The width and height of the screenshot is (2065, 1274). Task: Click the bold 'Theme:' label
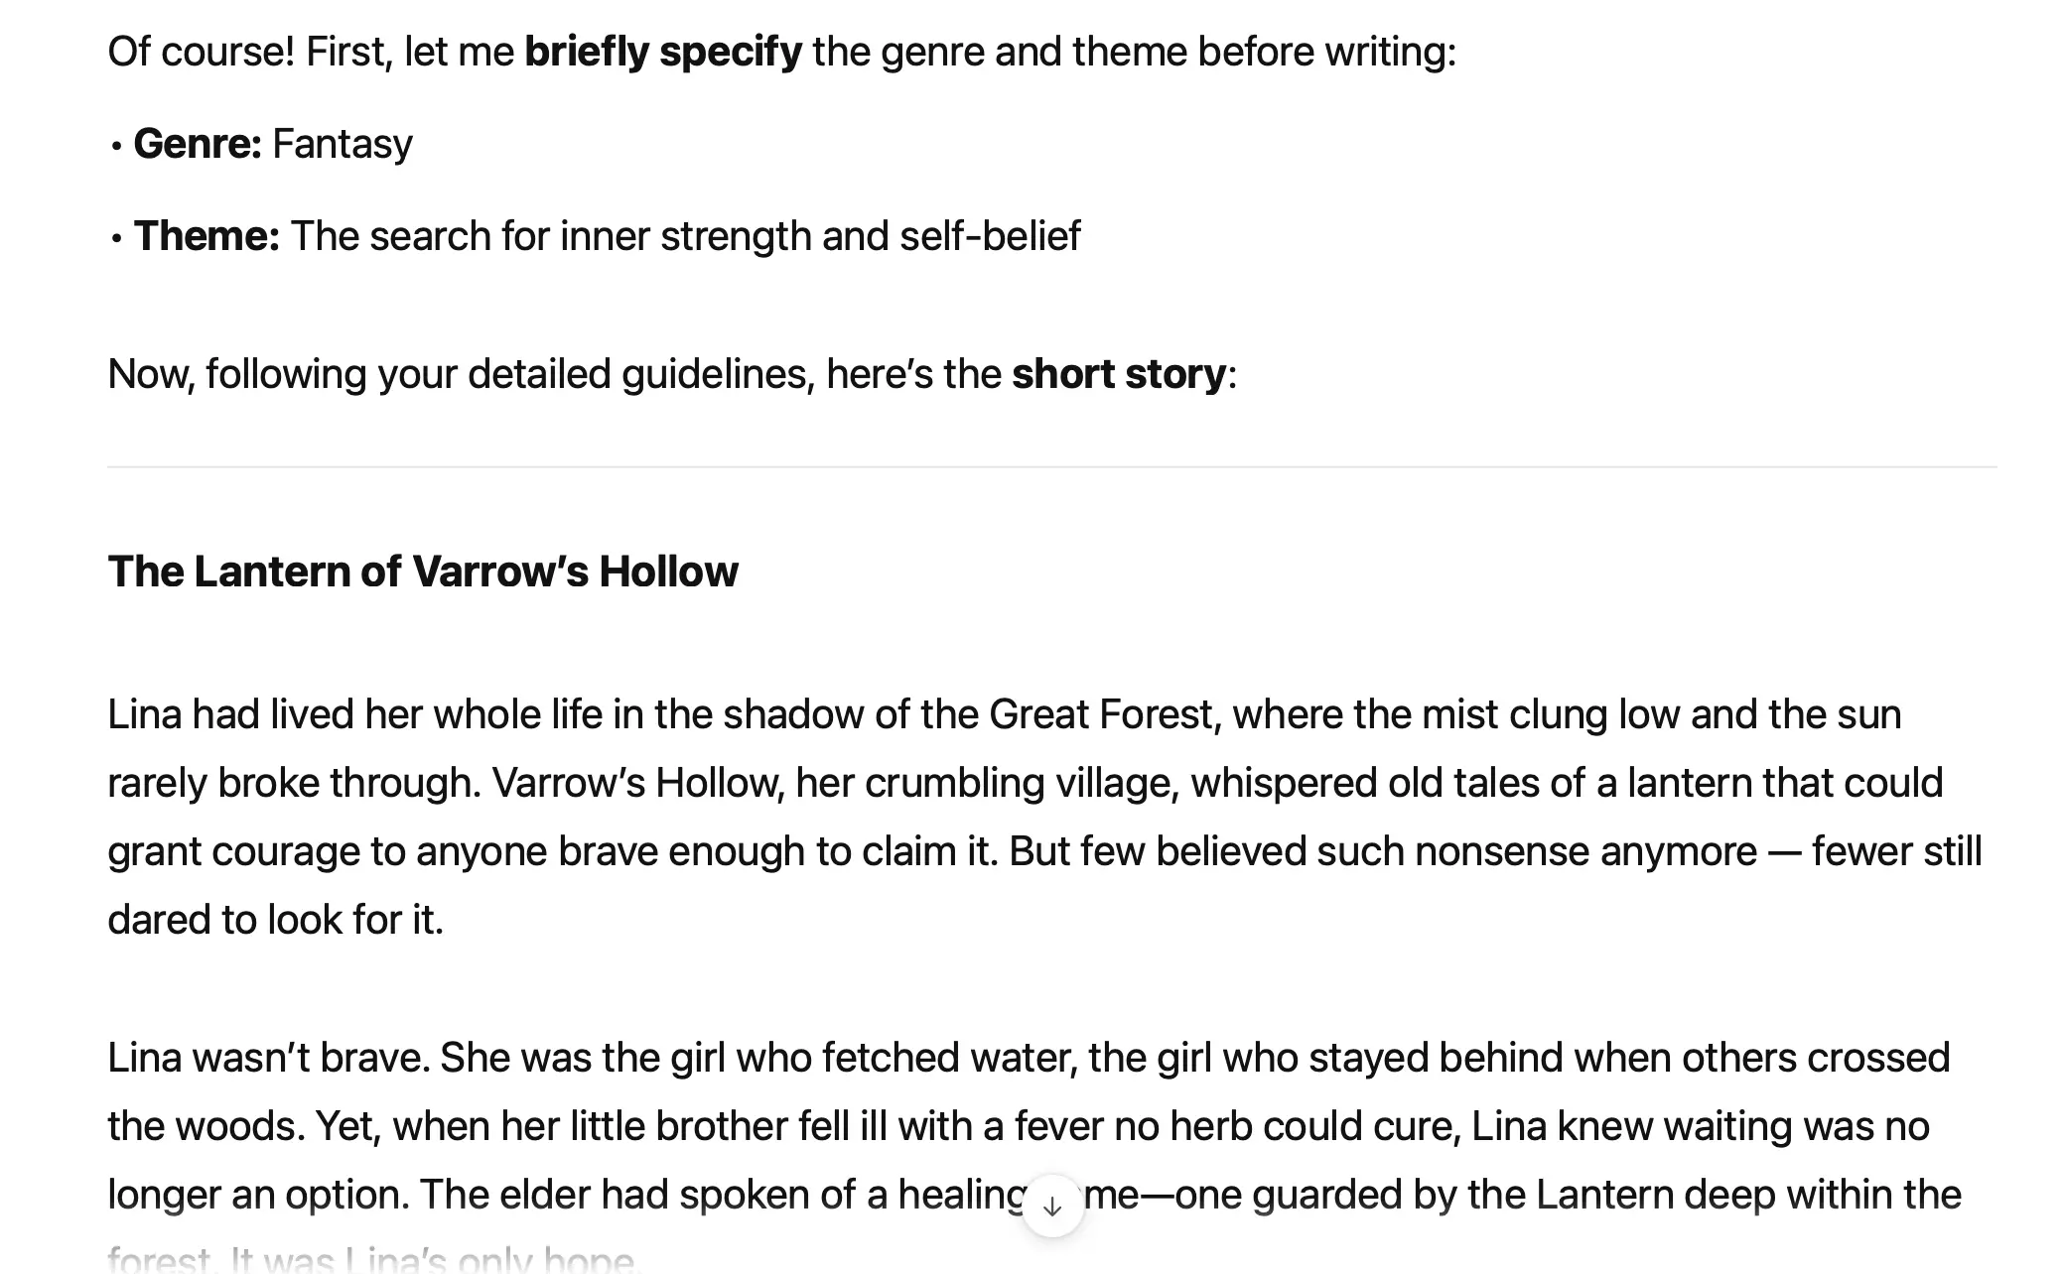click(206, 236)
